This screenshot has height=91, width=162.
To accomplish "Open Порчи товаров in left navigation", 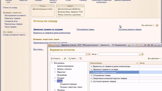I will coord(10,27).
